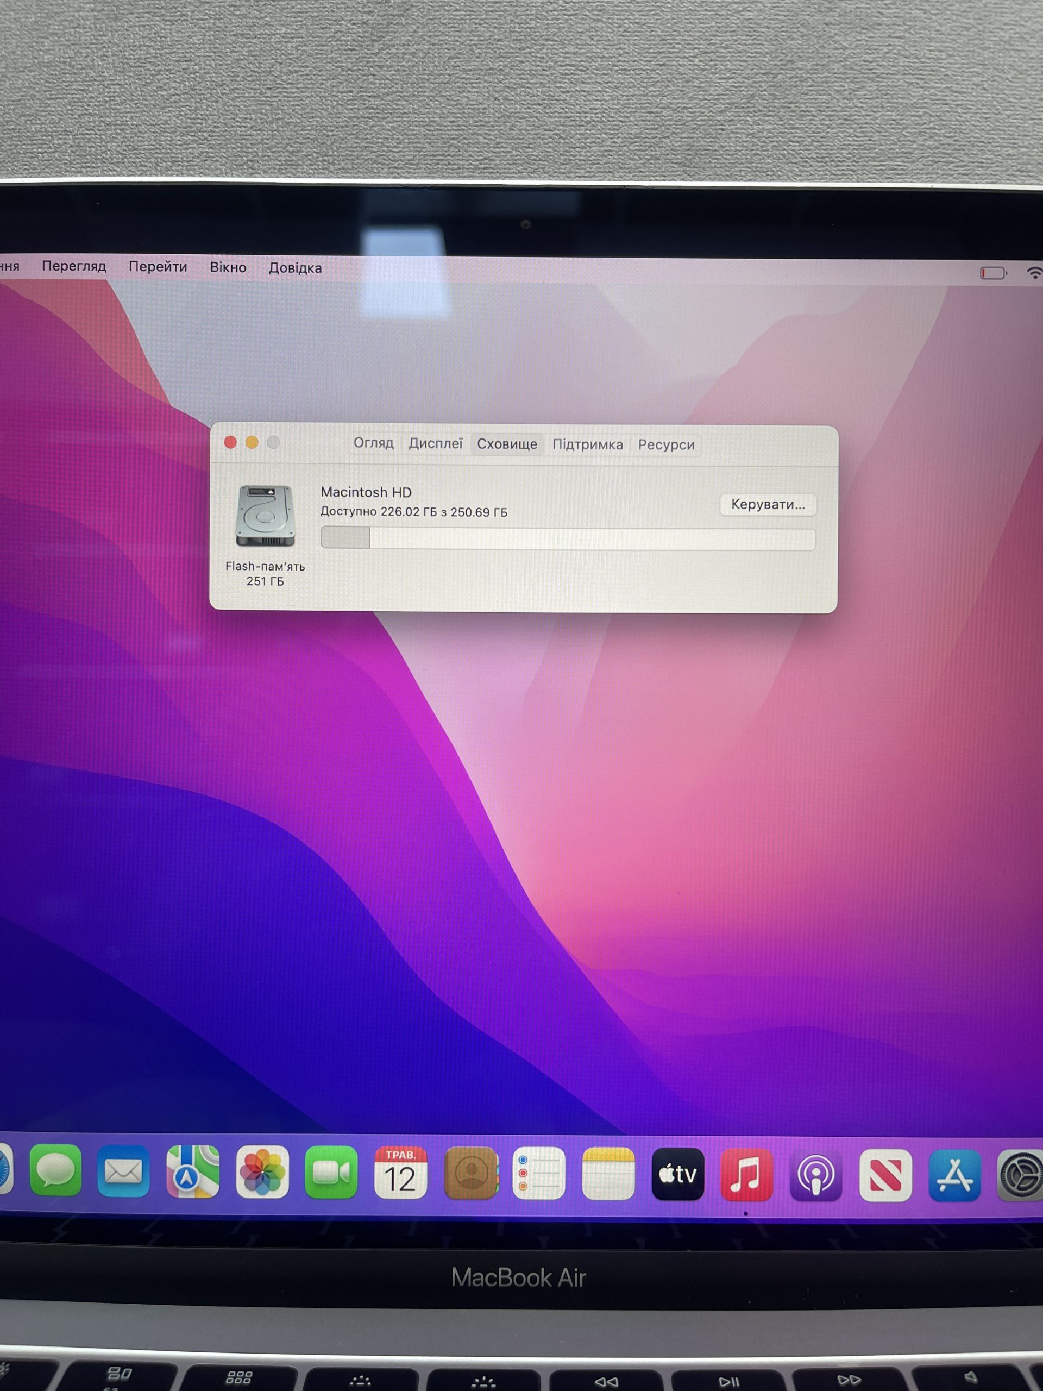
Task: Open the Music app in the Dock
Action: (746, 1175)
